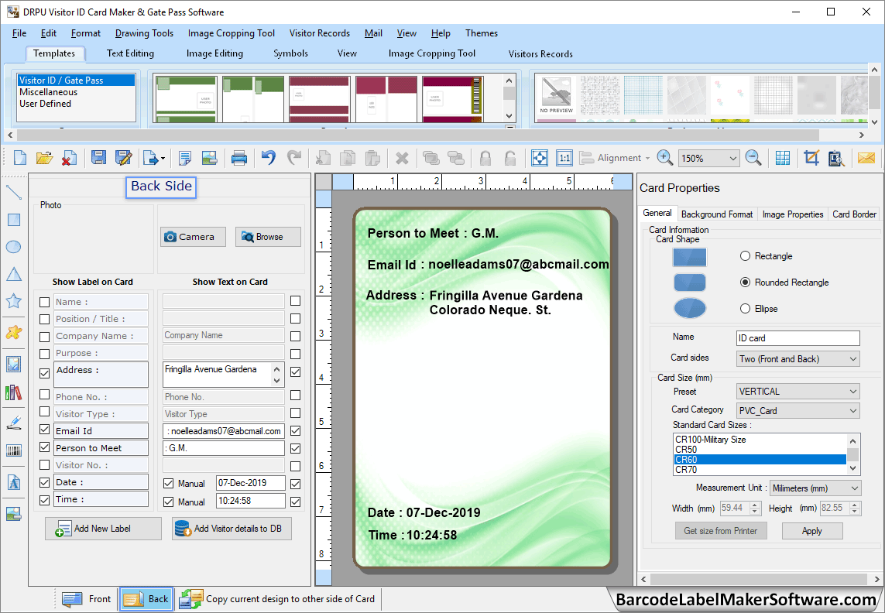Click the Browse button

coord(268,237)
